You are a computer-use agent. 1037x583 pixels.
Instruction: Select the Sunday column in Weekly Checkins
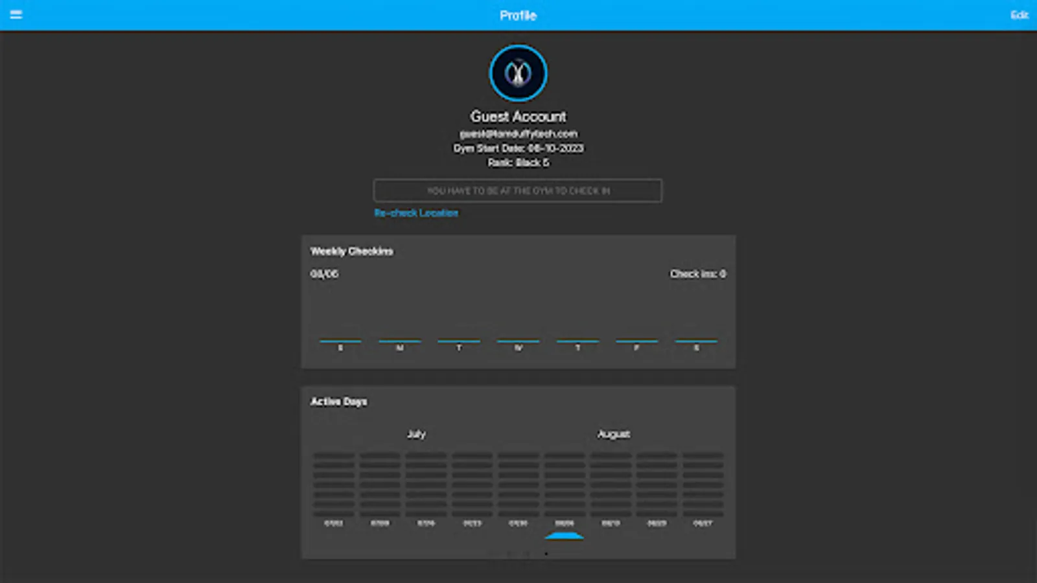point(340,342)
